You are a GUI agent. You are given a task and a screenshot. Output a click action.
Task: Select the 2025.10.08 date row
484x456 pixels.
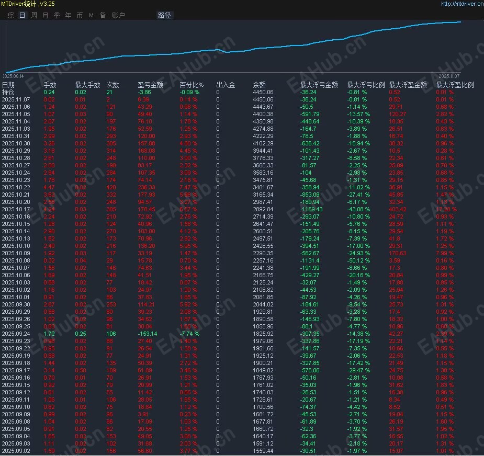click(228, 260)
